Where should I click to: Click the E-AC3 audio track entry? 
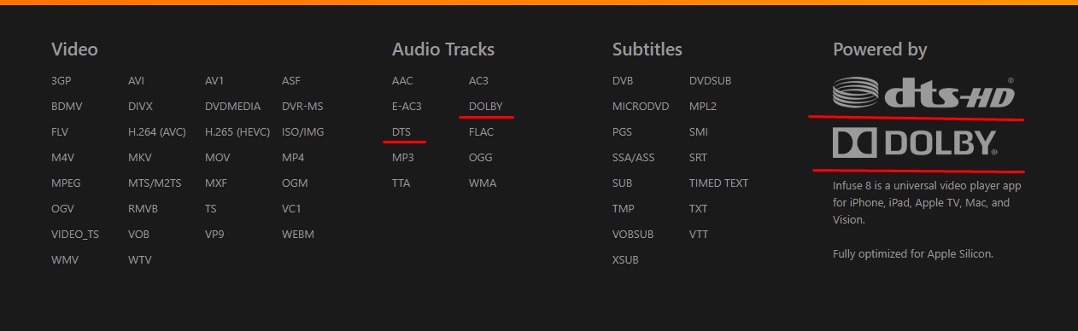[x=407, y=107]
